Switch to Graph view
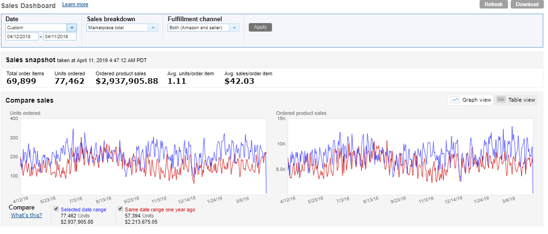Screen dimensions: 548x234 pyautogui.click(x=471, y=100)
